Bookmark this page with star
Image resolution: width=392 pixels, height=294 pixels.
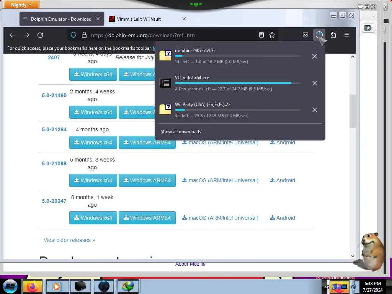[x=272, y=35]
